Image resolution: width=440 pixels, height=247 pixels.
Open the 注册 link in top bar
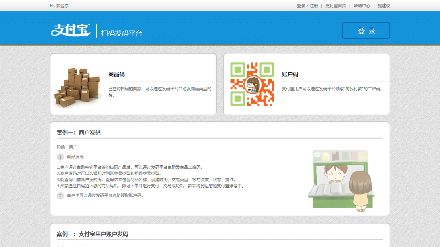point(314,6)
